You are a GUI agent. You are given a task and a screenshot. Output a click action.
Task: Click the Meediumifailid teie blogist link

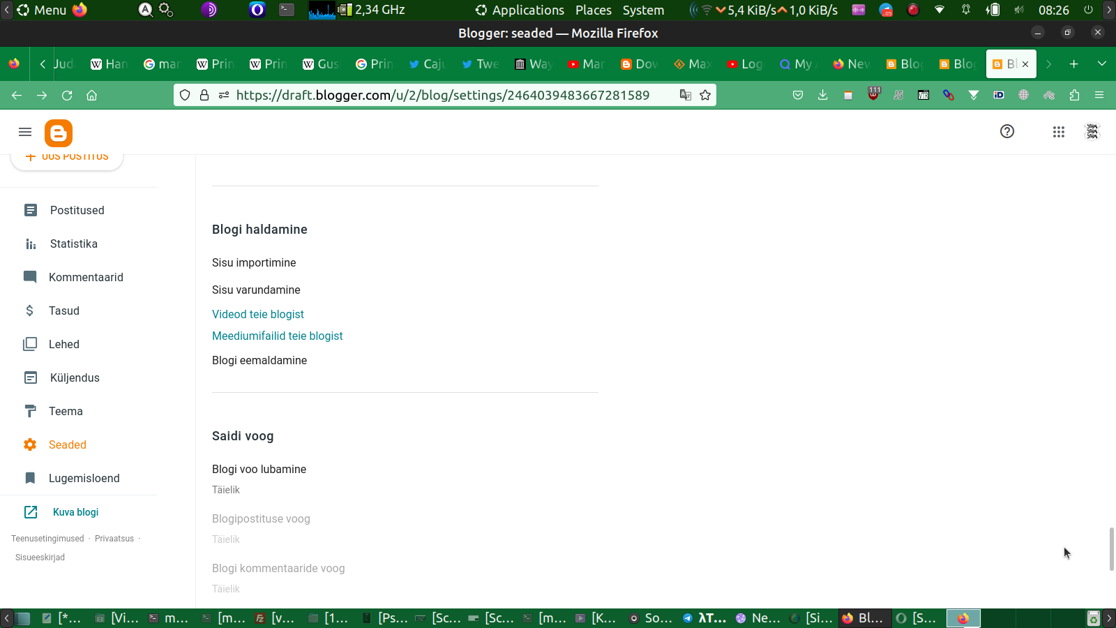click(x=278, y=336)
